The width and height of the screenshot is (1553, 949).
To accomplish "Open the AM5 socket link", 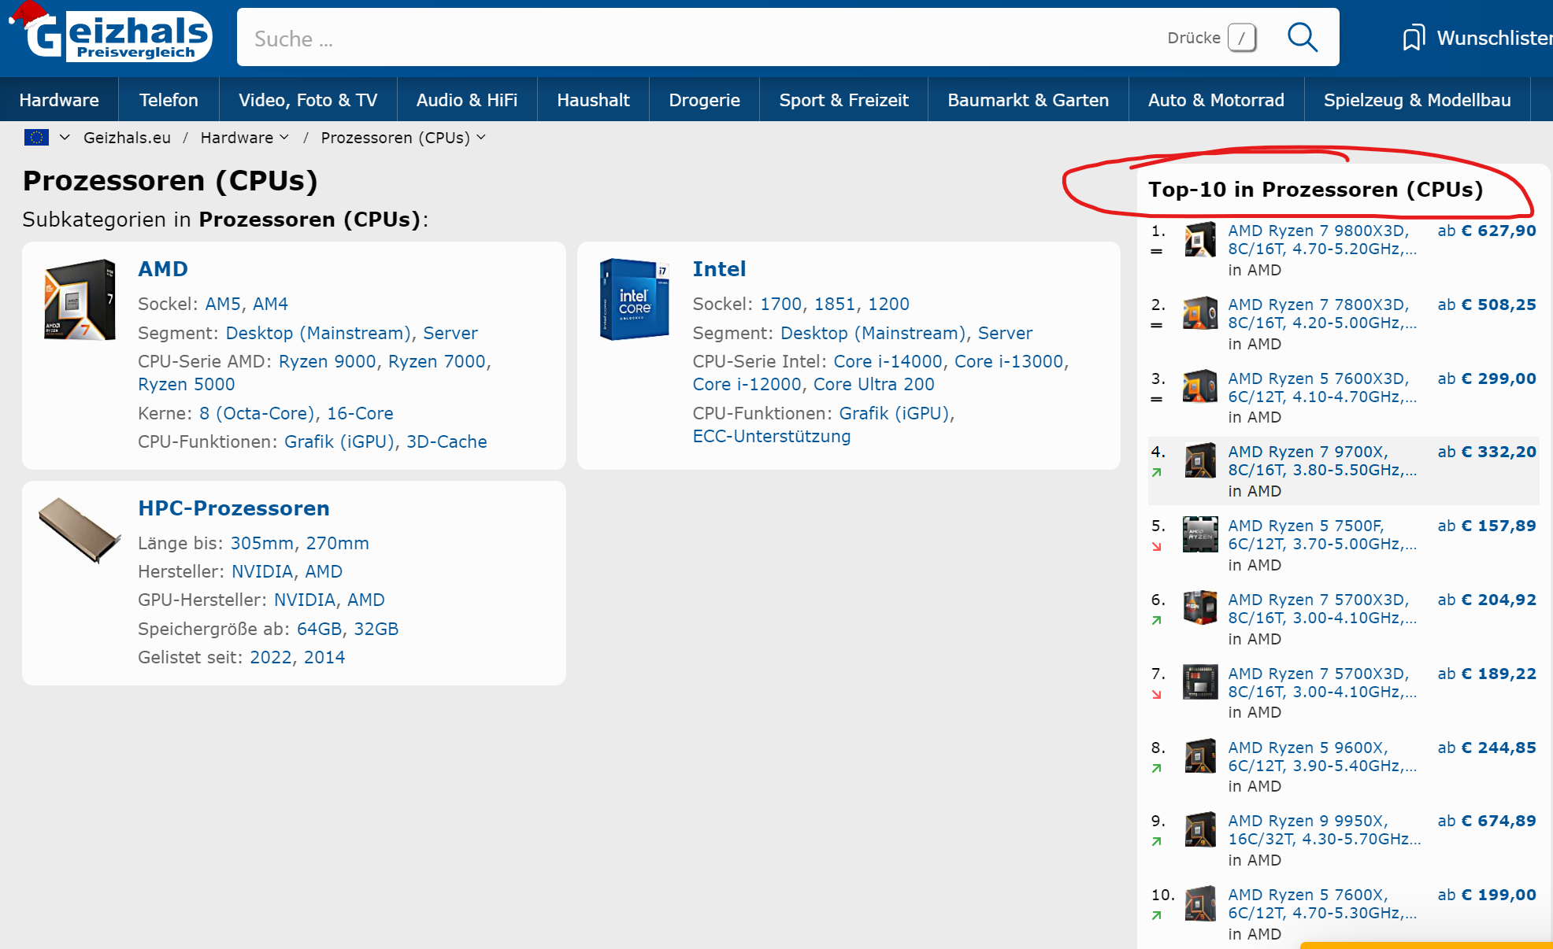I will click(x=223, y=304).
